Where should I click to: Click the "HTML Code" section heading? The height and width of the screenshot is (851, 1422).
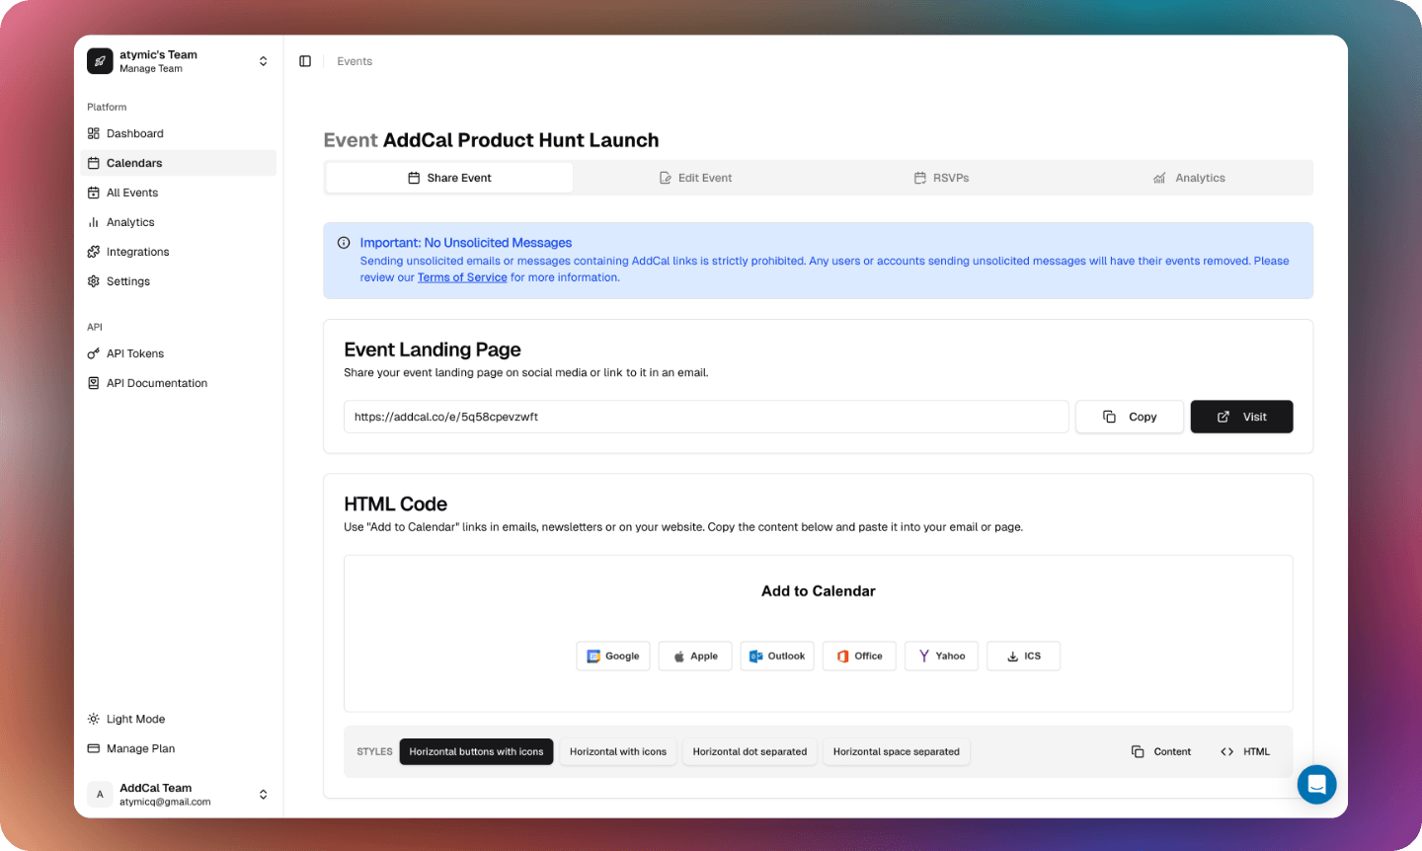(x=395, y=504)
